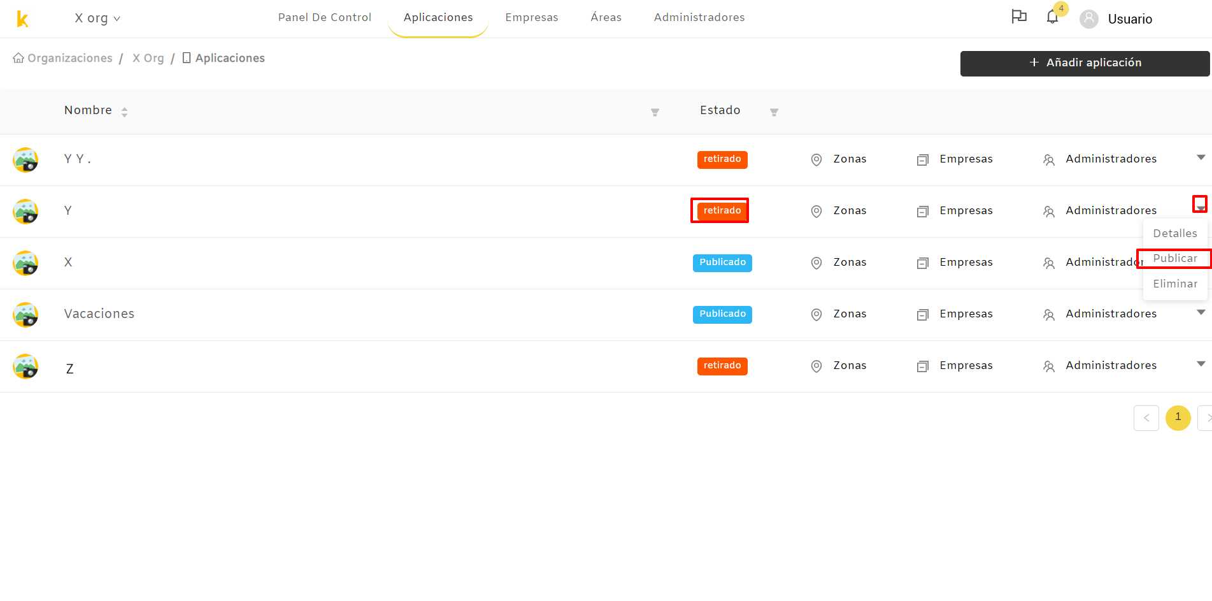Image resolution: width=1212 pixels, height=601 pixels.
Task: Click the filter icon next to Estado
Action: coord(774,112)
